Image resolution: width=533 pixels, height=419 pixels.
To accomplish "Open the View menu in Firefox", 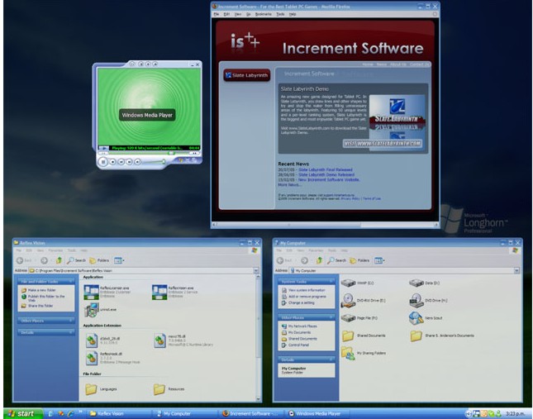I will (238, 14).
